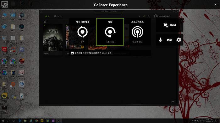Show hidden system tray icons

tap(192, 121)
